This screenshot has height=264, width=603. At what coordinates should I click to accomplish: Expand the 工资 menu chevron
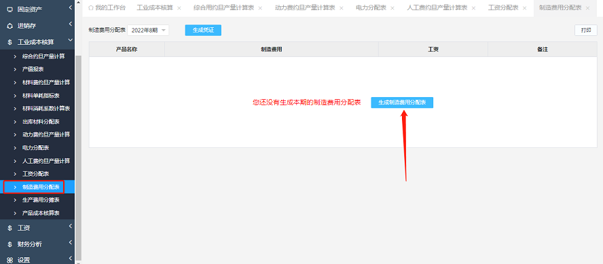click(70, 227)
